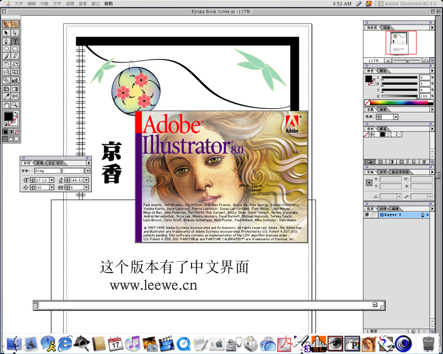Grab the Scissors tool
Image resolution: width=443 pixels, height=354 pixels.
16,96
